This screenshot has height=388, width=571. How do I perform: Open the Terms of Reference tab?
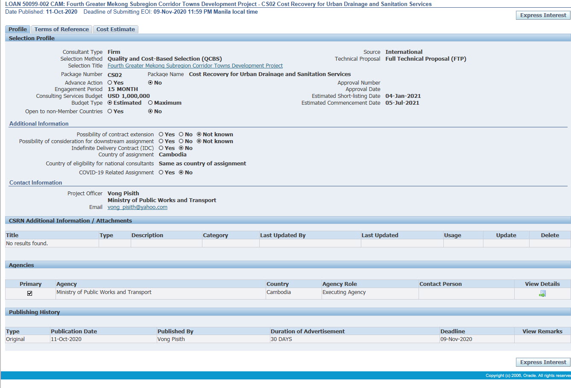tap(61, 29)
